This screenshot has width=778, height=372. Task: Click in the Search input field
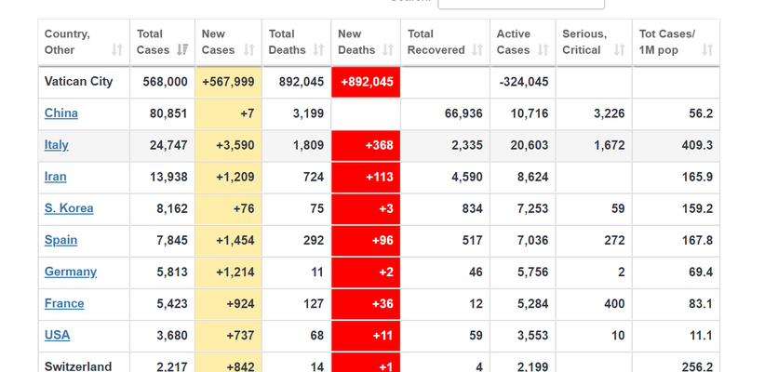520,2
